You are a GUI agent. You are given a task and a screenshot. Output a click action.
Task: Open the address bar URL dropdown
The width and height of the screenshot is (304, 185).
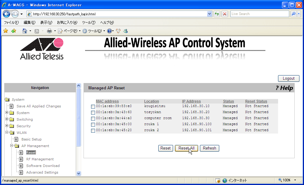[x=209, y=14]
